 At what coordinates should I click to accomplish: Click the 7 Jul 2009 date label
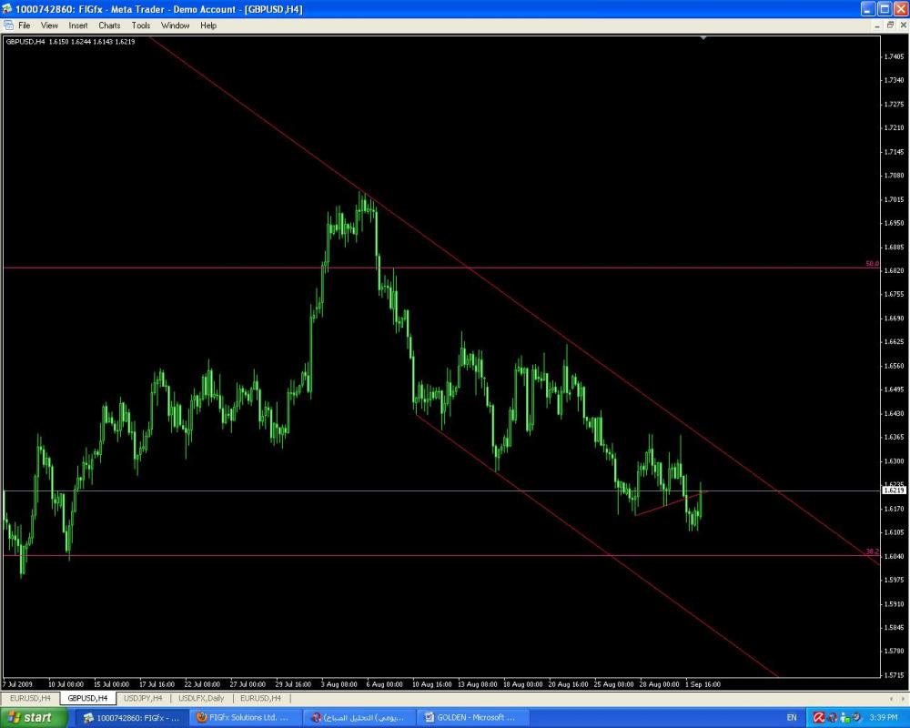click(x=17, y=684)
